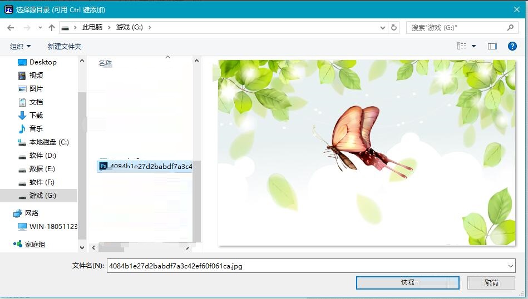
Task: Click the drive icon in address bar
Action: click(x=65, y=28)
